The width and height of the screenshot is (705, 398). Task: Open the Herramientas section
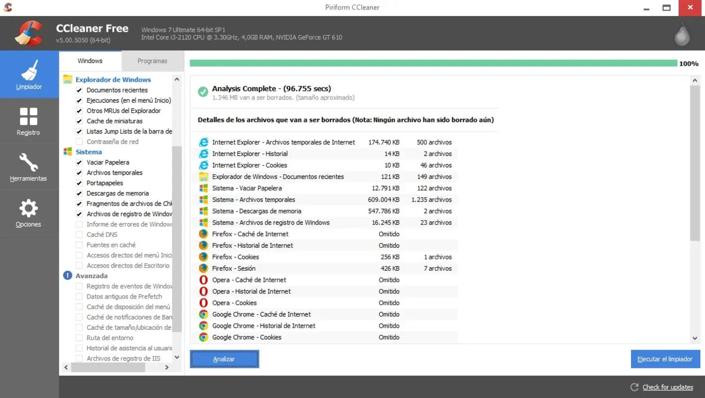(28, 166)
